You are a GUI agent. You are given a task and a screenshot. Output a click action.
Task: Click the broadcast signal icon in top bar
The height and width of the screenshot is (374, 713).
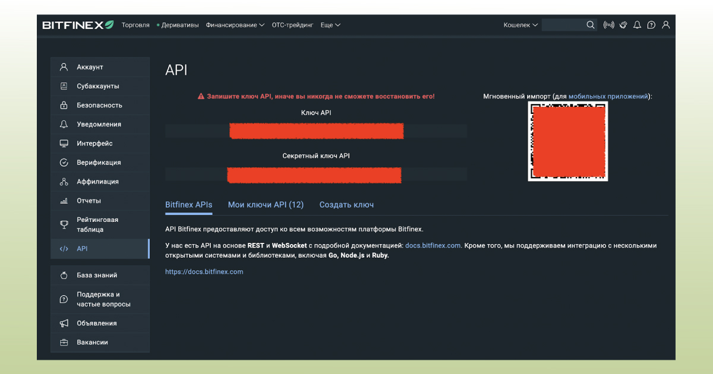pyautogui.click(x=608, y=24)
